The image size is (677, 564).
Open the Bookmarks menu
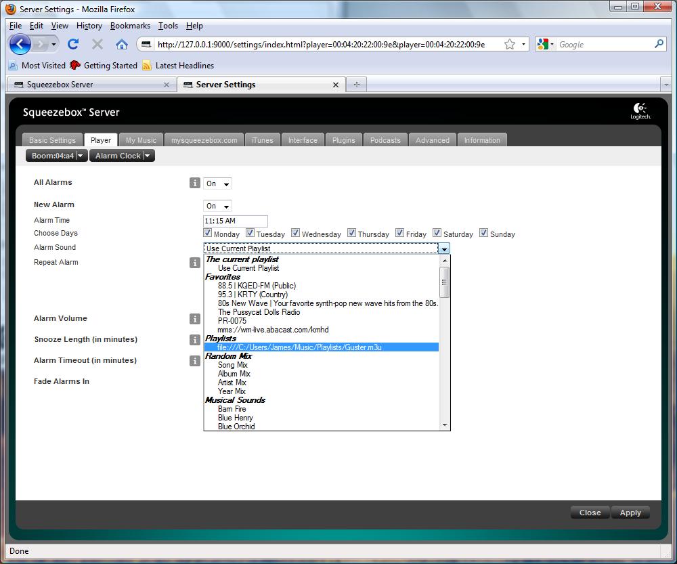tap(130, 26)
